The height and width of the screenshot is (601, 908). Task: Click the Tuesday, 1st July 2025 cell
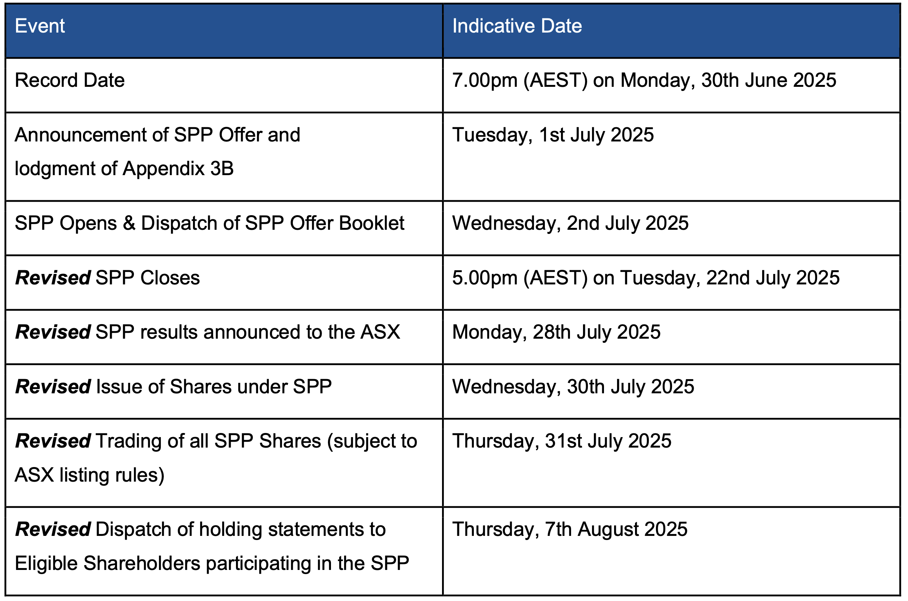click(672, 157)
